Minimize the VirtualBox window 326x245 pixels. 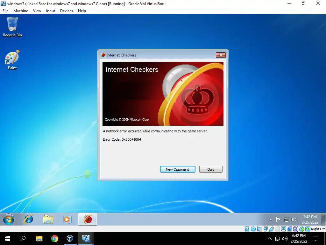289,3
